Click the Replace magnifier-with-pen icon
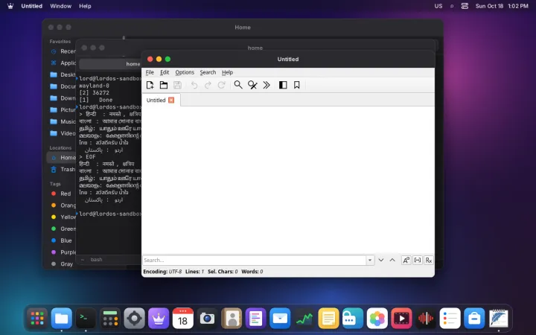Viewport: 536px width, 335px height. (252, 85)
